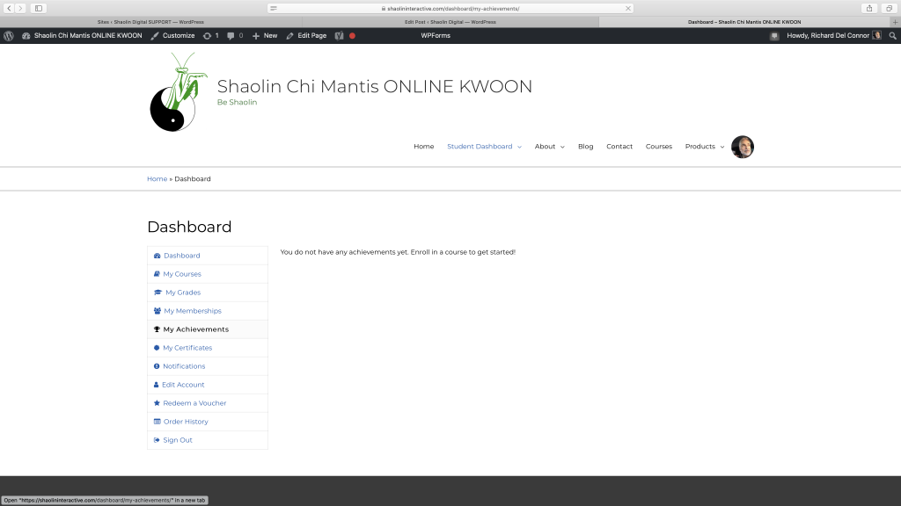Show all tabs overview
The height and width of the screenshot is (506, 901).
click(x=889, y=8)
